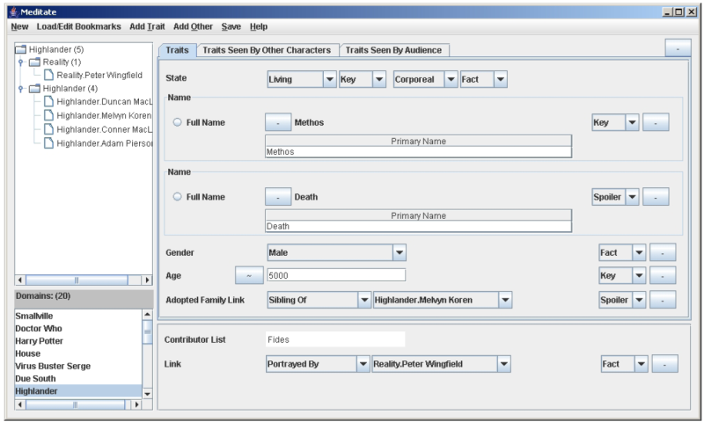704x422 pixels.
Task: Open Load/Edit Bookmarks menu
Action: pos(78,27)
